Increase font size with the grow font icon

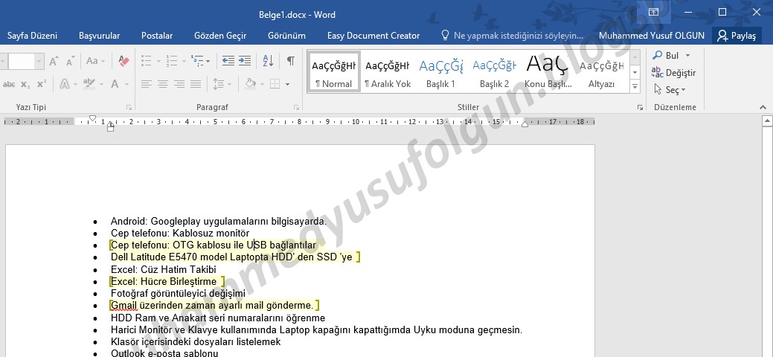coord(54,61)
